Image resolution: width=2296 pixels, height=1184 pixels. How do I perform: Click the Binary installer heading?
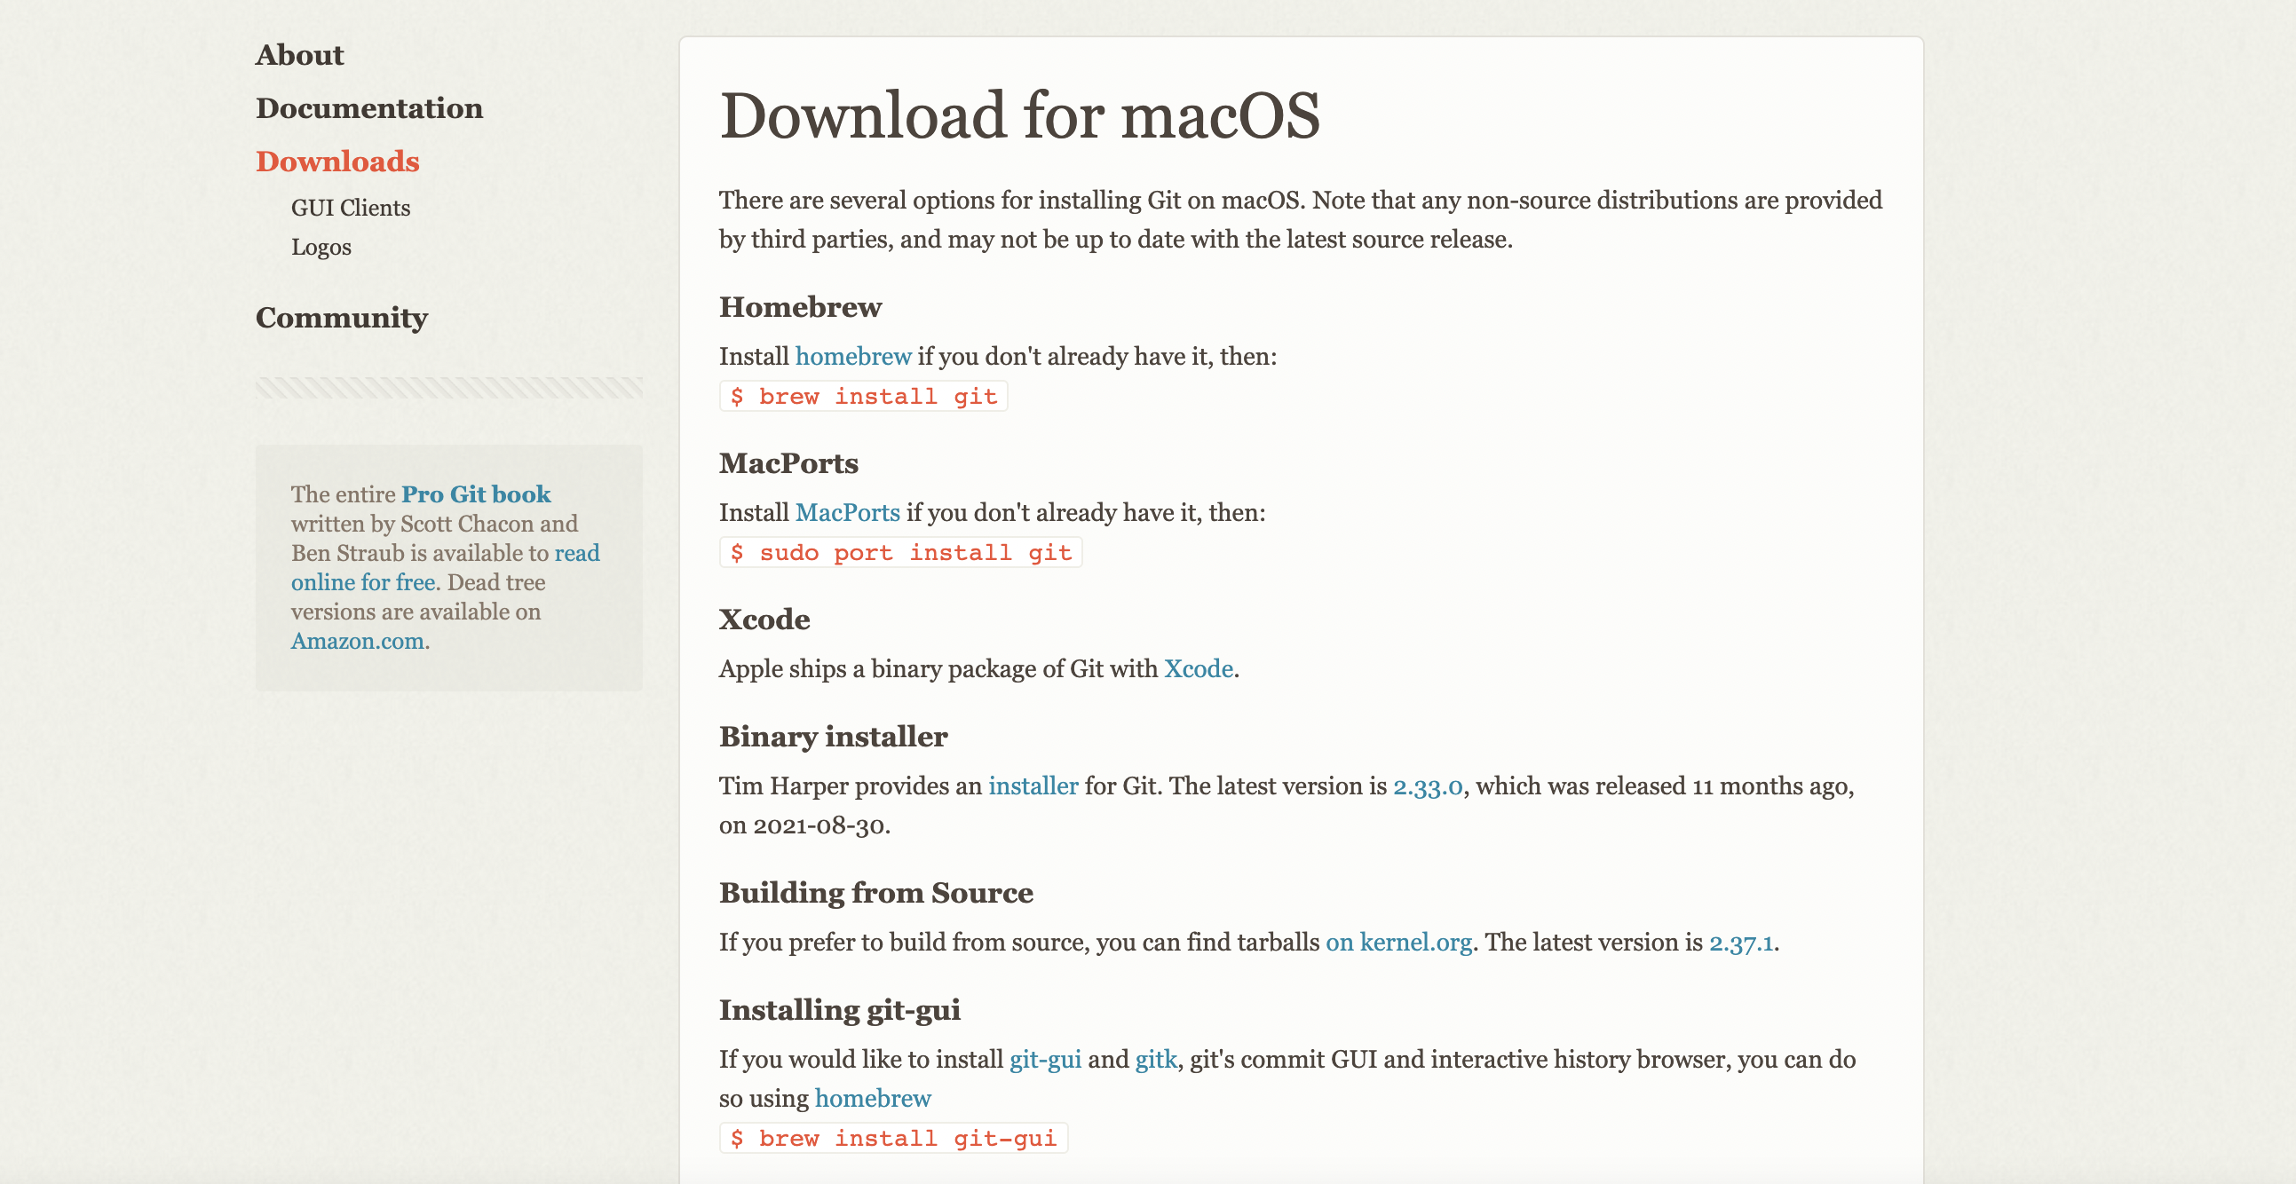[x=834, y=737]
